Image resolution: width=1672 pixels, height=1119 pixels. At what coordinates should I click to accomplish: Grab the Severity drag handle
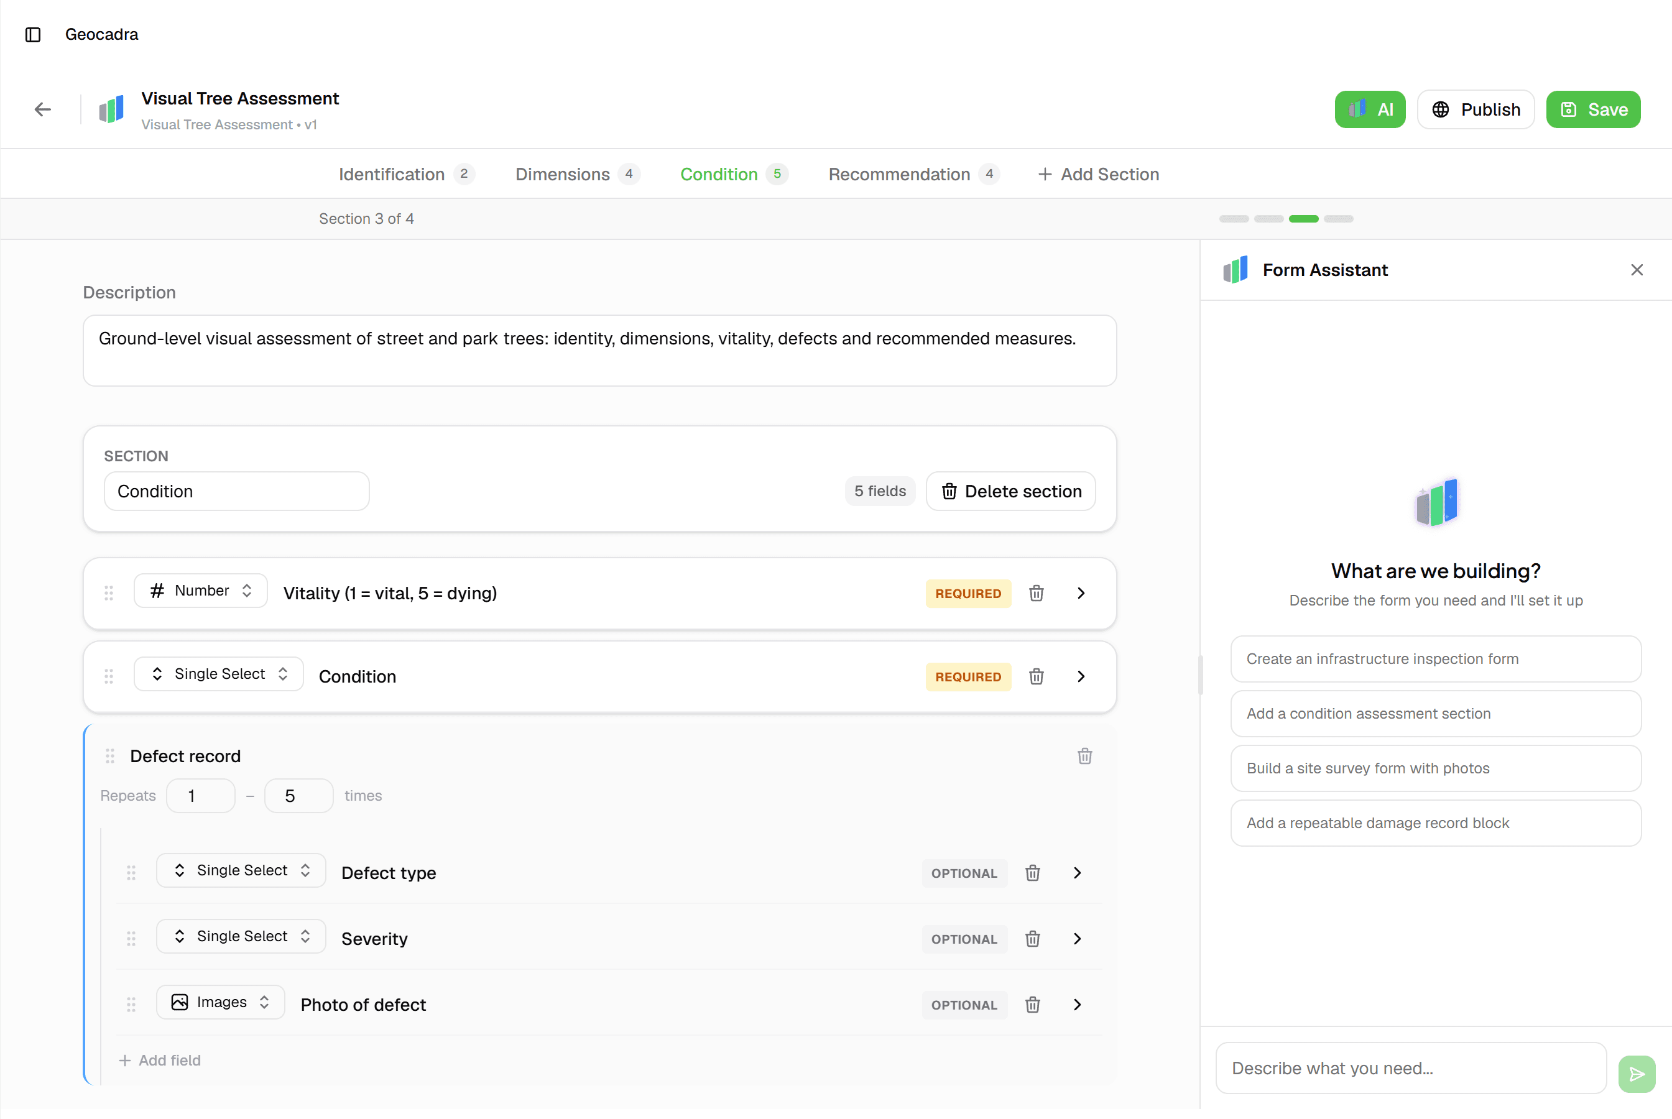click(x=131, y=939)
